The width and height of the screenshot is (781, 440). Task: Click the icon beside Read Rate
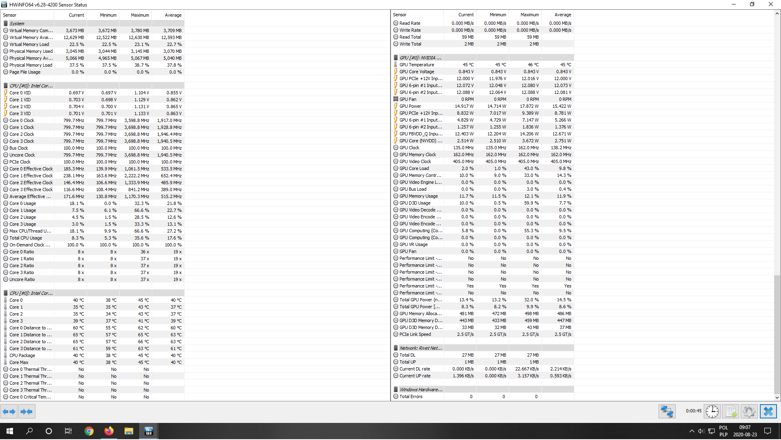[x=396, y=23]
